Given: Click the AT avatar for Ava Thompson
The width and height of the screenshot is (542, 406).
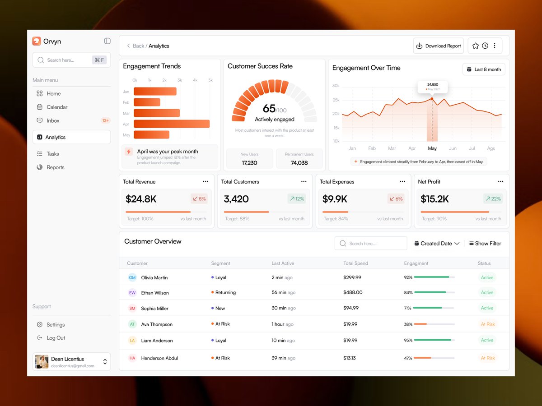Looking at the screenshot, I should click(x=132, y=324).
